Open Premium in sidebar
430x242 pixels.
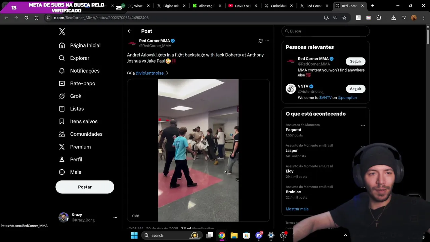pyautogui.click(x=75, y=147)
